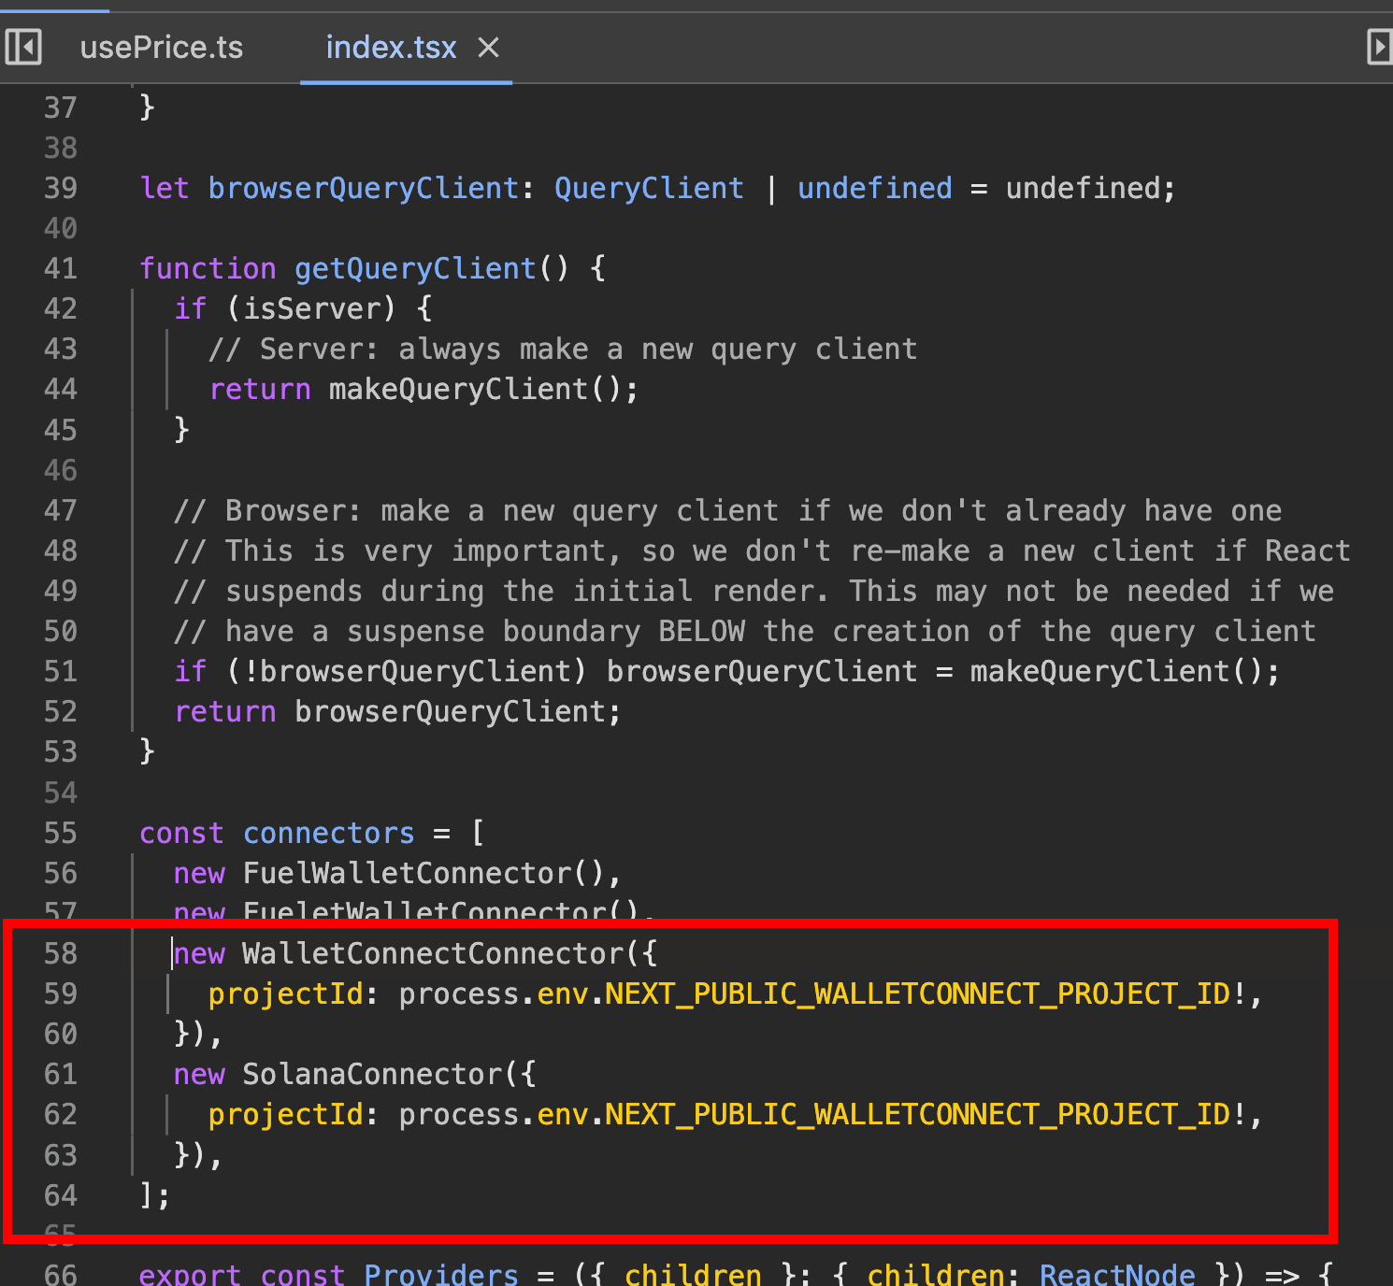Click 'makeQueryClient()' on line 44
Screen dimensions: 1393x1286
pos(475,389)
